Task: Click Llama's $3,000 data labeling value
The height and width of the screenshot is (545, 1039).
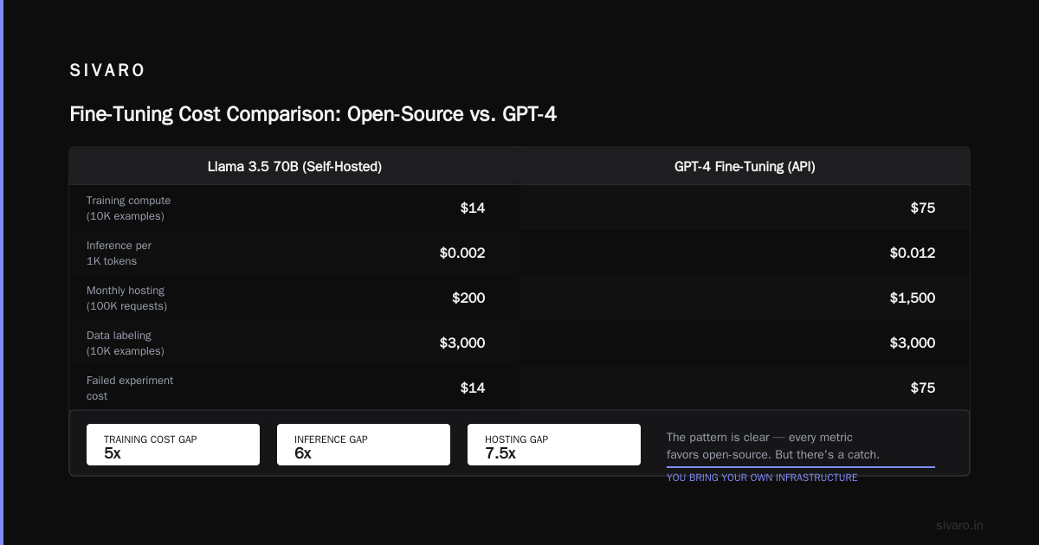Action: pos(462,343)
